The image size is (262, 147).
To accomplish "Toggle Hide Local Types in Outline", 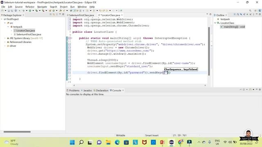I will click(x=251, y=15).
